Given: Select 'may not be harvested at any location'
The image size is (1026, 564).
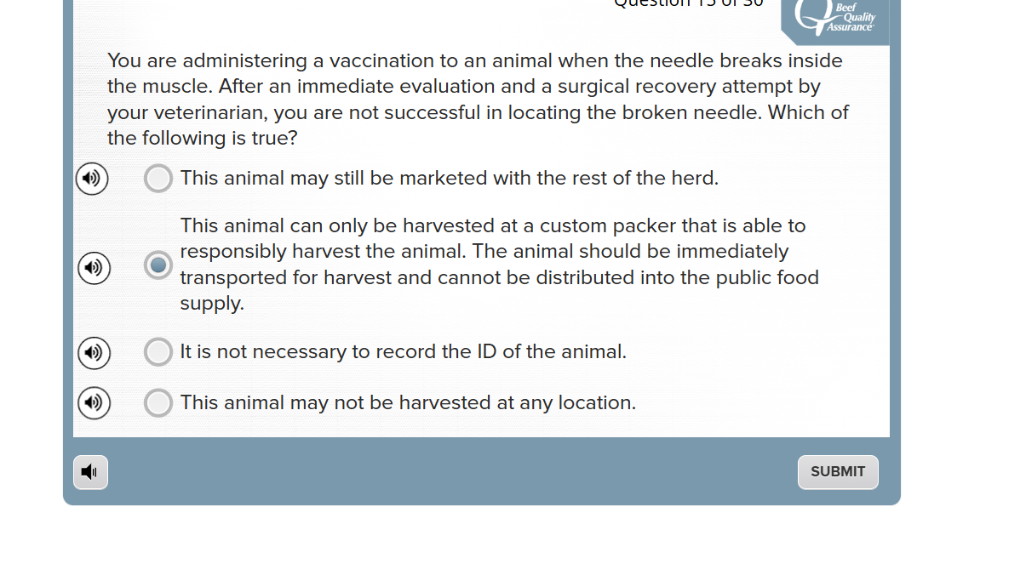Looking at the screenshot, I should (x=158, y=403).
